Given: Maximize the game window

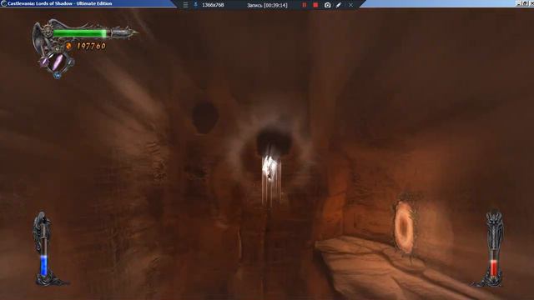Looking at the screenshot, I should pos(525,3).
